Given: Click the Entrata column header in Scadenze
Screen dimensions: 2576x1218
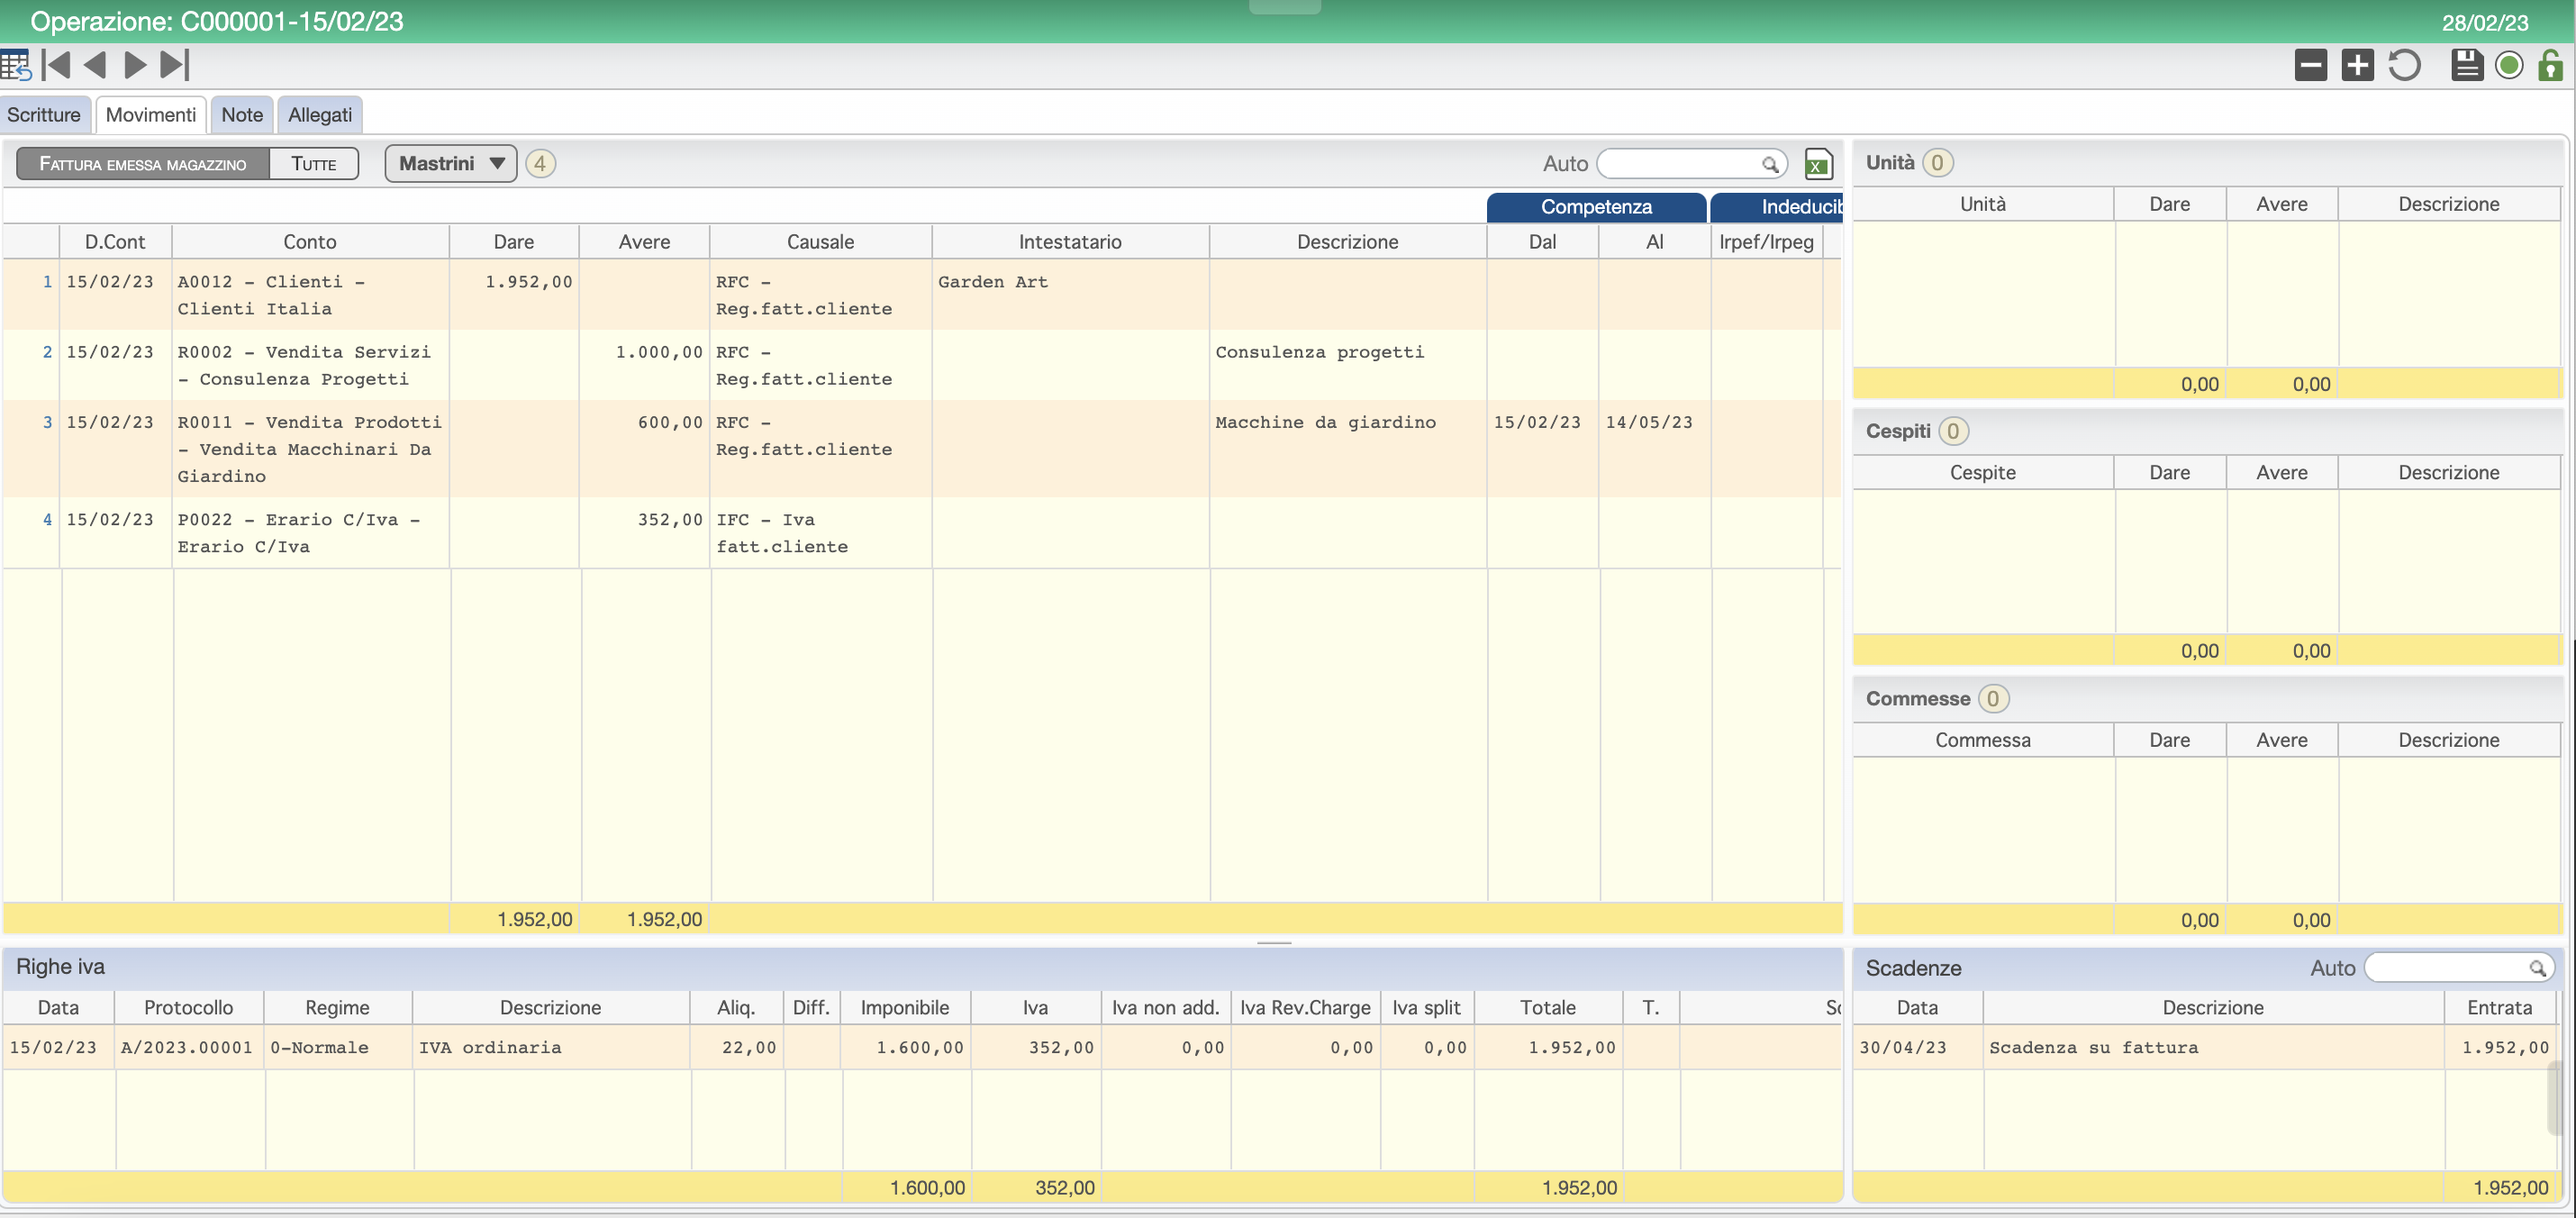Looking at the screenshot, I should 2499,1008.
